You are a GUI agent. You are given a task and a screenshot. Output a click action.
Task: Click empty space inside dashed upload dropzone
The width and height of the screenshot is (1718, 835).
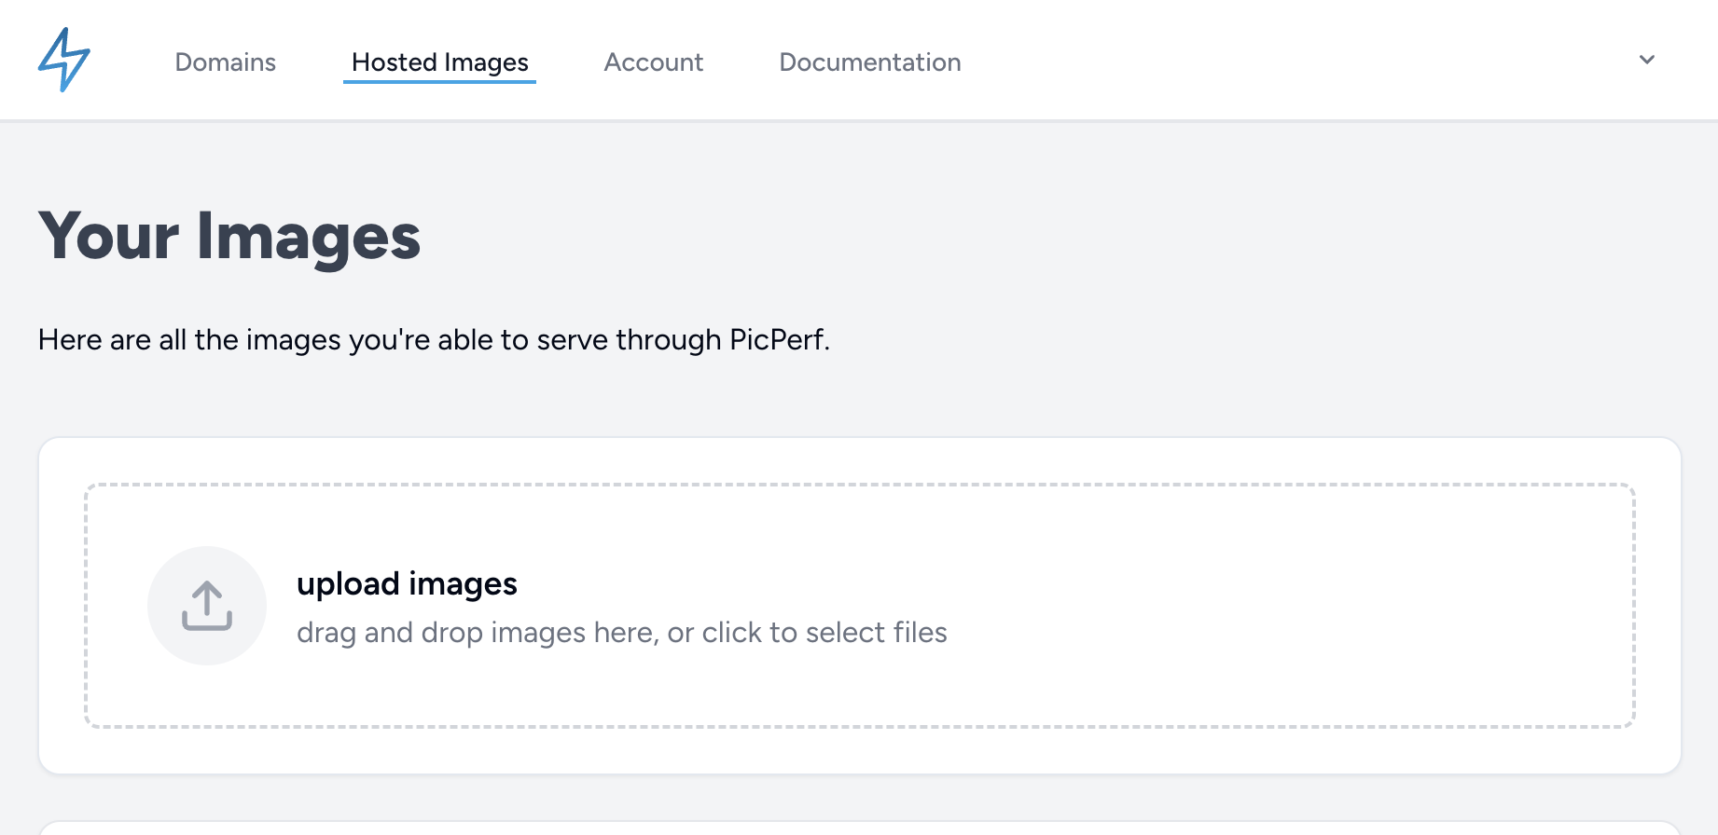[x=1212, y=606]
